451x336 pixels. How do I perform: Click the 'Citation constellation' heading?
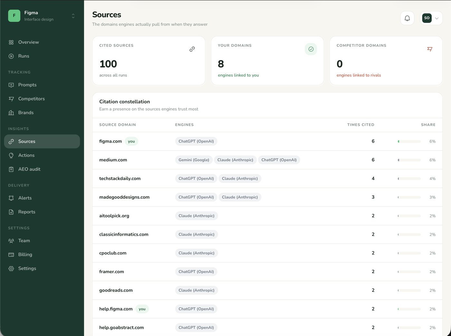125,101
